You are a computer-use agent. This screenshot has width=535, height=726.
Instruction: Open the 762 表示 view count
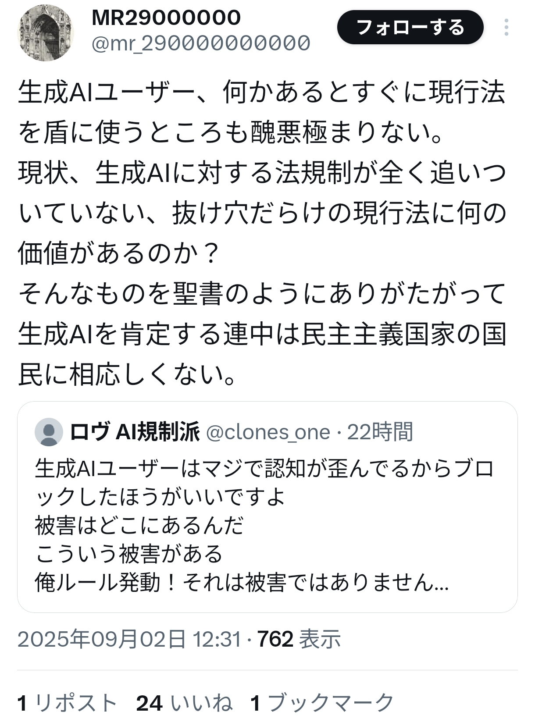click(299, 639)
